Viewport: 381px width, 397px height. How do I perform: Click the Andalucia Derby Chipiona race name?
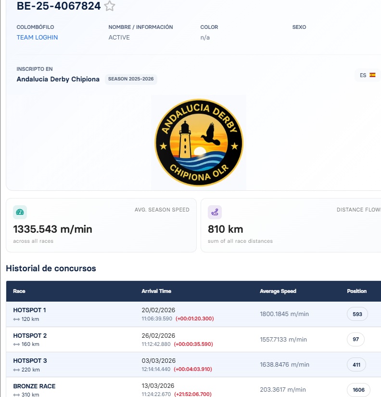tap(58, 79)
